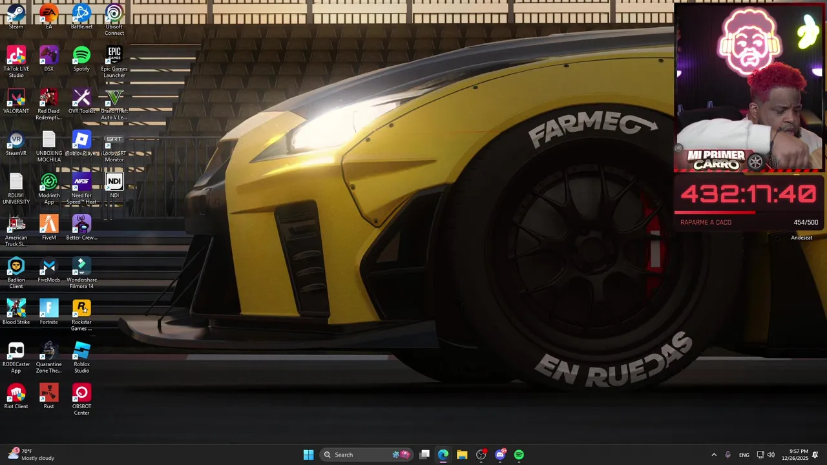Select the Roblox Studio icon

pyautogui.click(x=81, y=358)
